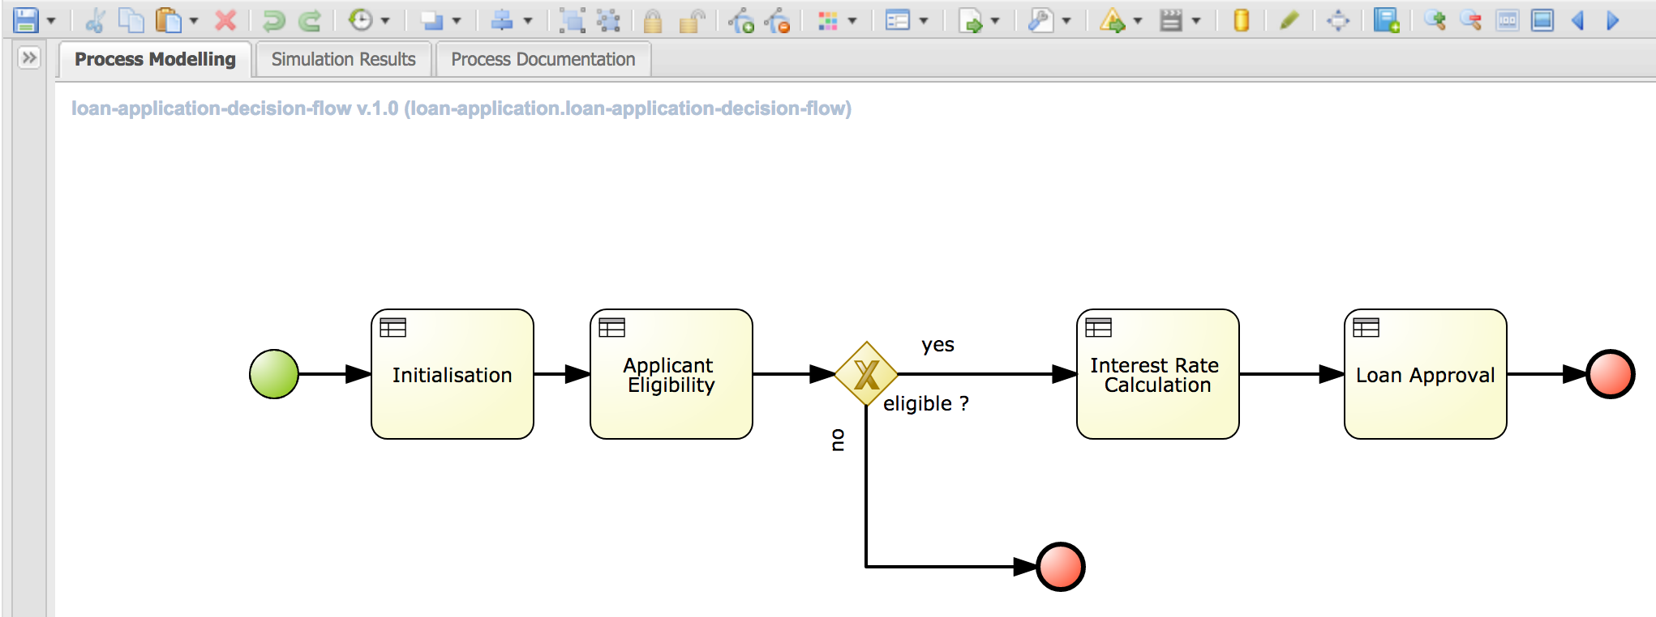Select the lower red end event
This screenshot has width=1656, height=617.
[1061, 567]
